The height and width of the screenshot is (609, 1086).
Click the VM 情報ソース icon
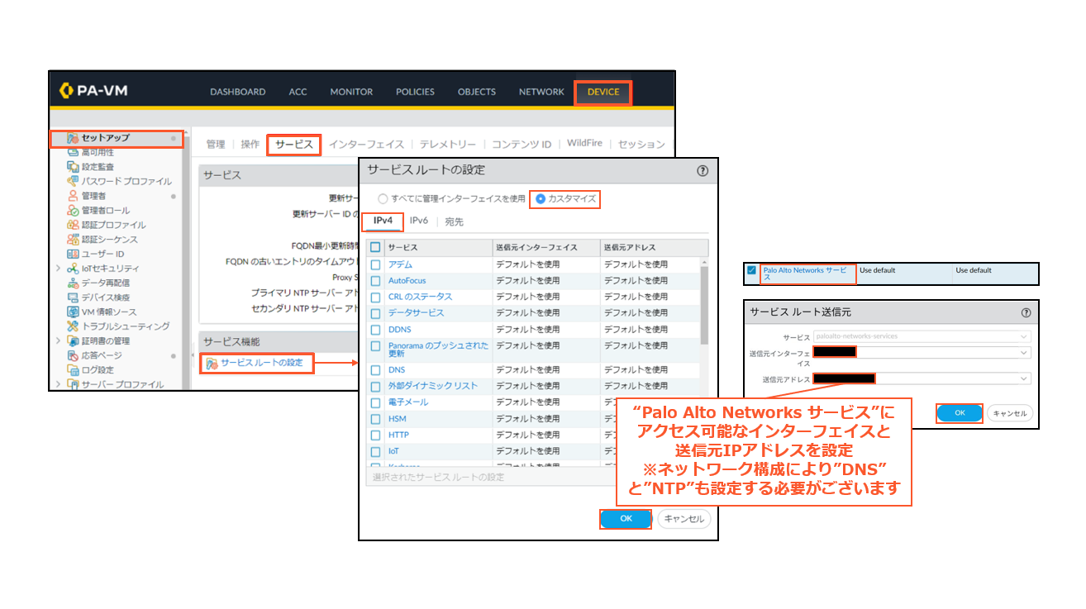coord(73,312)
